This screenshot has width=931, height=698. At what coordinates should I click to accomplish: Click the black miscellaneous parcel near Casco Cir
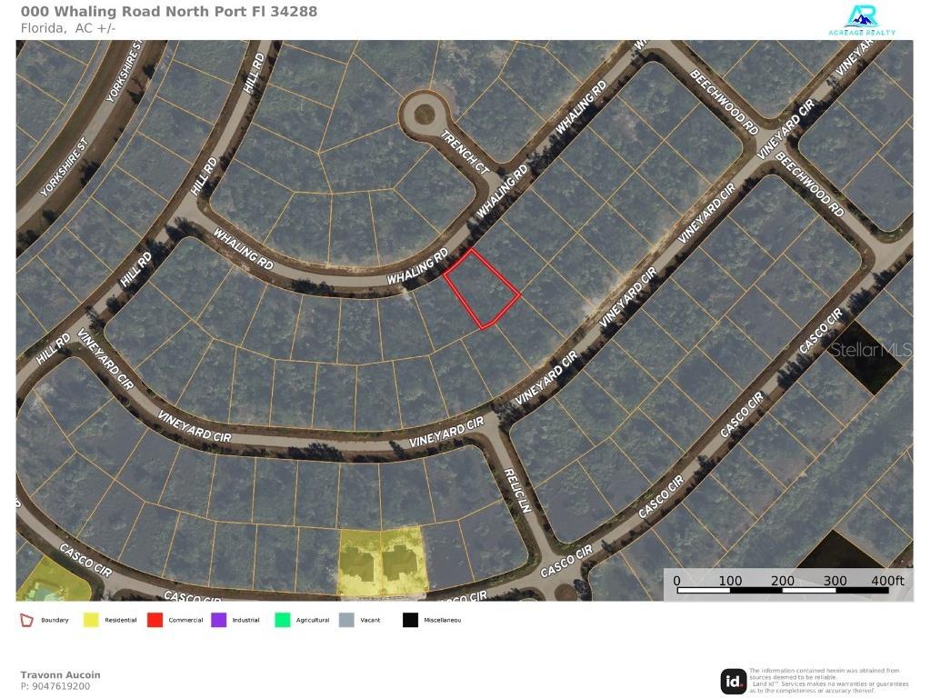click(864, 359)
